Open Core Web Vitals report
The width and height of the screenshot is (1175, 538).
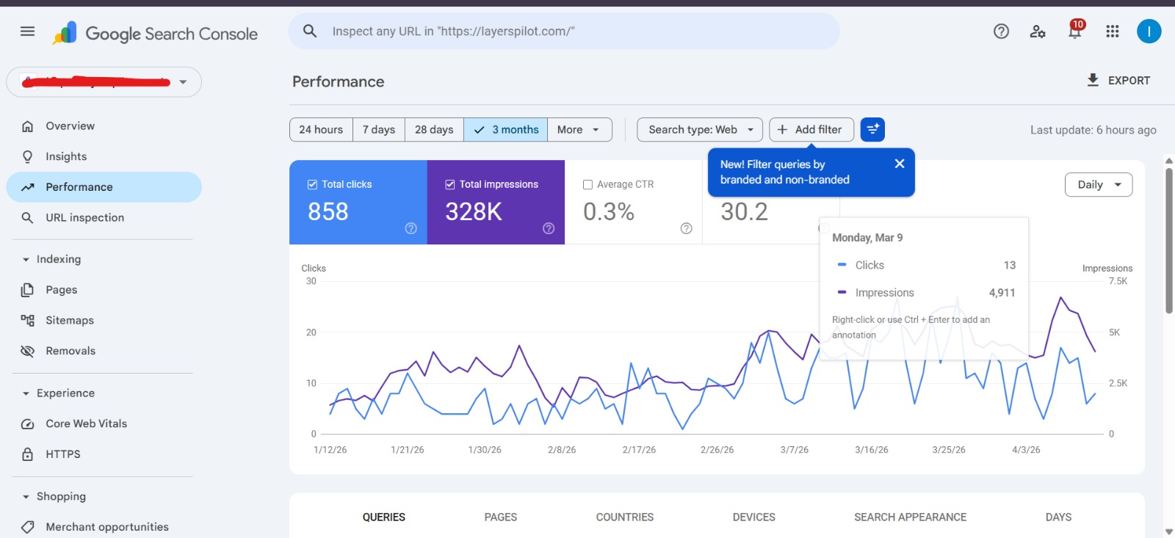click(x=104, y=424)
